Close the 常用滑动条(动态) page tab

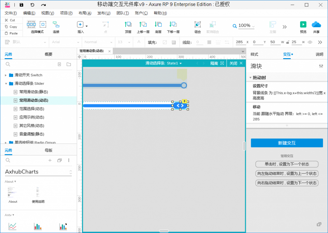tap(110, 51)
